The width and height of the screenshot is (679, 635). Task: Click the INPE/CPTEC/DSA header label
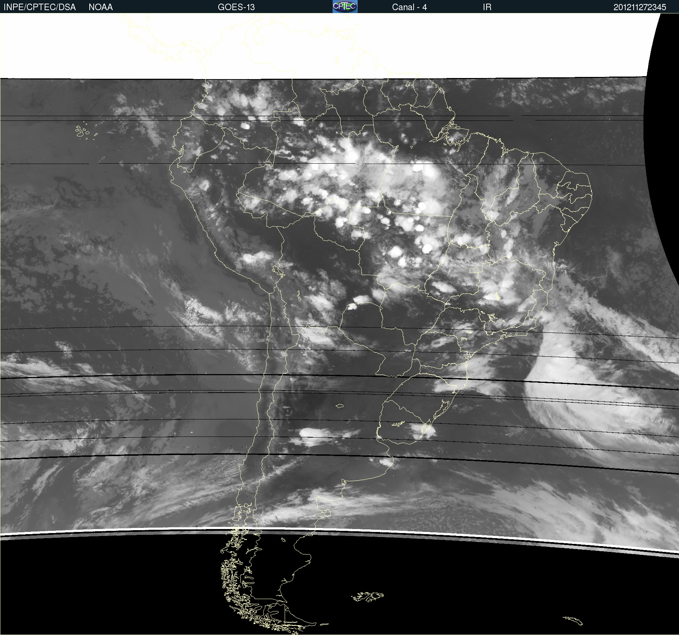pos(40,7)
